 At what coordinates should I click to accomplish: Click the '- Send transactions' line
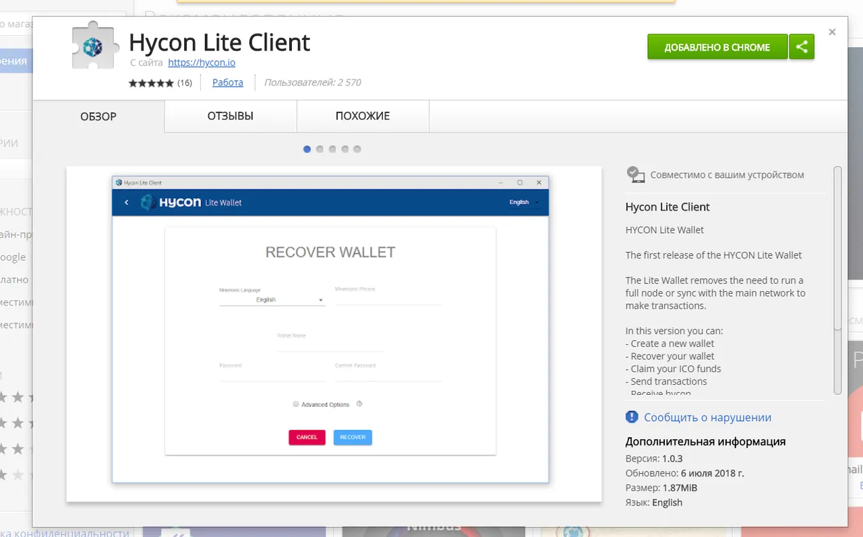tap(666, 381)
